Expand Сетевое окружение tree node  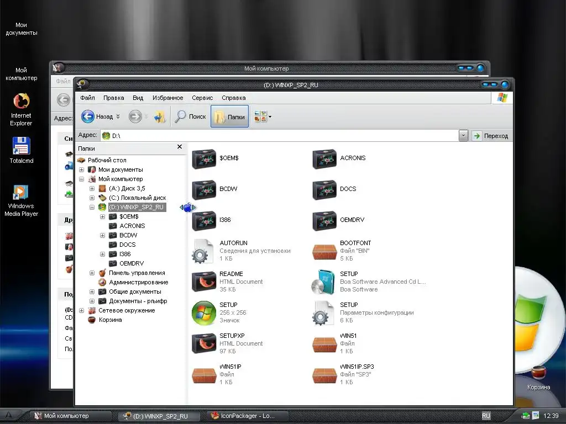[x=82, y=310]
